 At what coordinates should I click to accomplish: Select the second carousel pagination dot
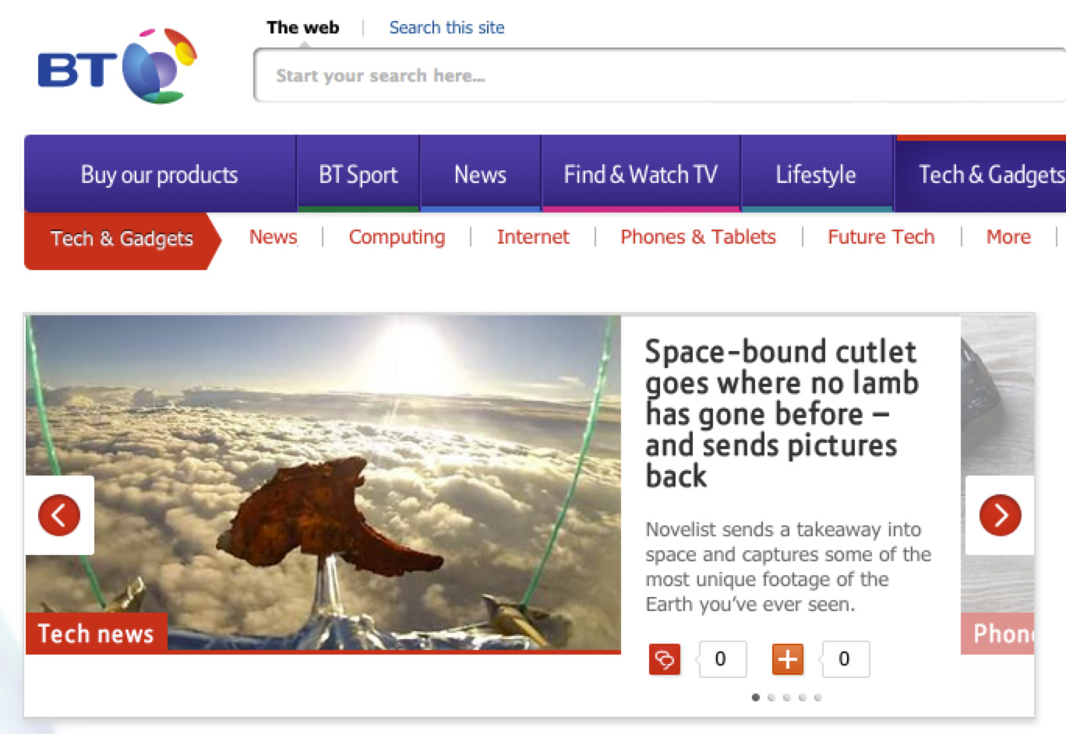pyautogui.click(x=771, y=697)
